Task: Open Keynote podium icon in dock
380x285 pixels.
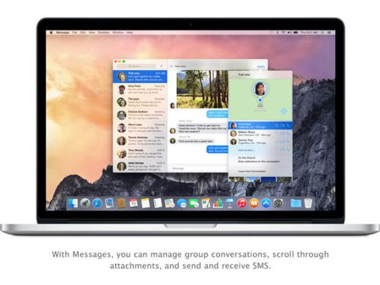Action: [x=230, y=203]
